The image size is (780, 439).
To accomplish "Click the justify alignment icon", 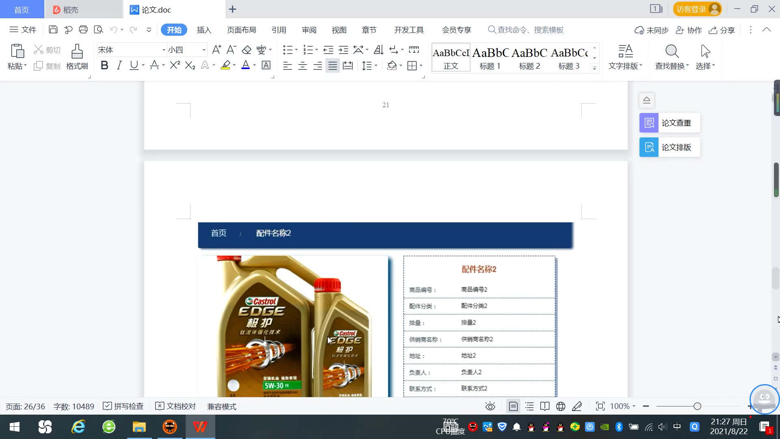I will (x=333, y=66).
